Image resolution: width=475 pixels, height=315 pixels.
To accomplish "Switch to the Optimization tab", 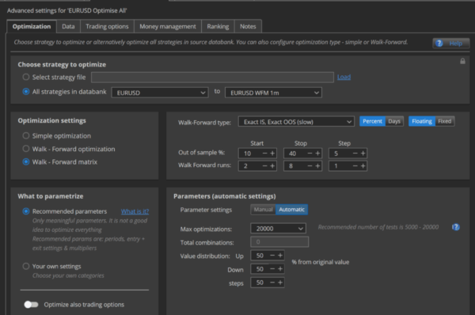I will (32, 26).
